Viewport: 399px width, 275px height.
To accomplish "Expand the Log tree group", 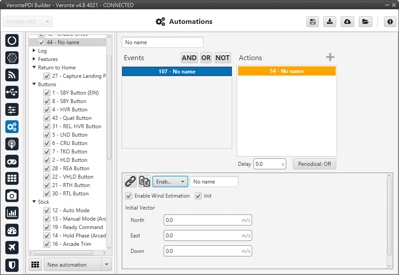I will click(x=34, y=51).
